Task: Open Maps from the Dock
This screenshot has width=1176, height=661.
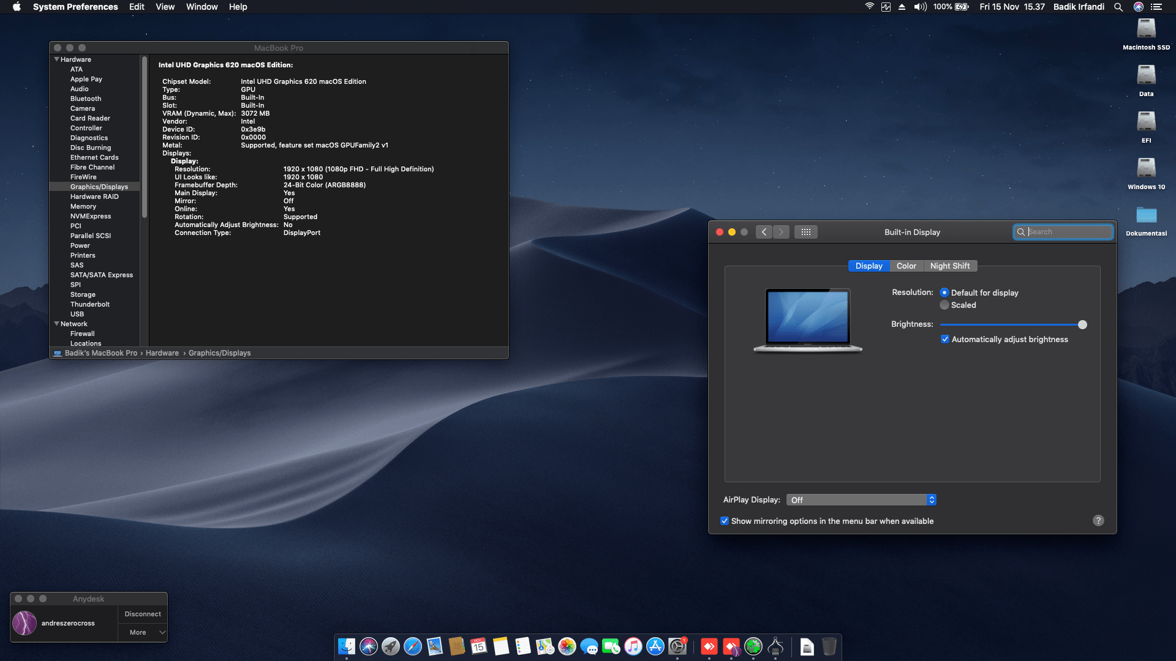Action: 546,647
